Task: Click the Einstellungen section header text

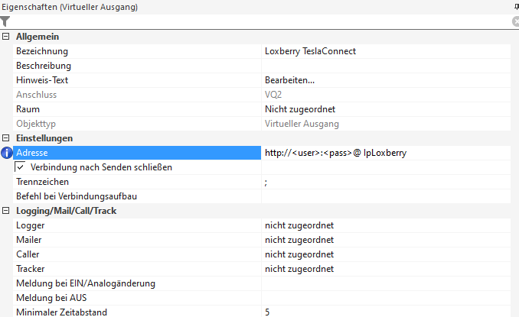Action: pos(44,138)
